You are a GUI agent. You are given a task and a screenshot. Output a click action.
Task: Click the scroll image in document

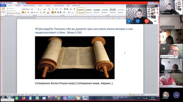(x=75, y=58)
